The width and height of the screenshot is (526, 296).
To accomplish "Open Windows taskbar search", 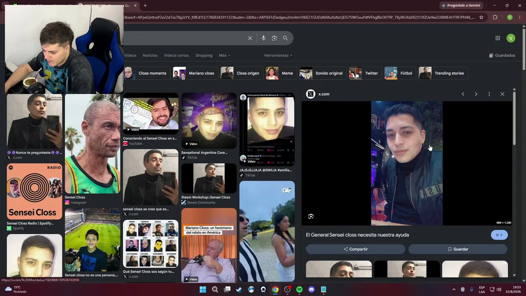I will pyautogui.click(x=215, y=289).
